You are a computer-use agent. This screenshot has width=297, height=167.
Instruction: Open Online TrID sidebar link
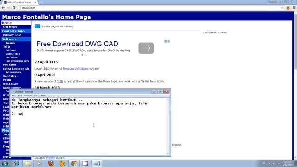pyautogui.click(x=13, y=54)
